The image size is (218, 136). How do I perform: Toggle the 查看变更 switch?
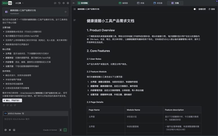(x=195, y=9)
